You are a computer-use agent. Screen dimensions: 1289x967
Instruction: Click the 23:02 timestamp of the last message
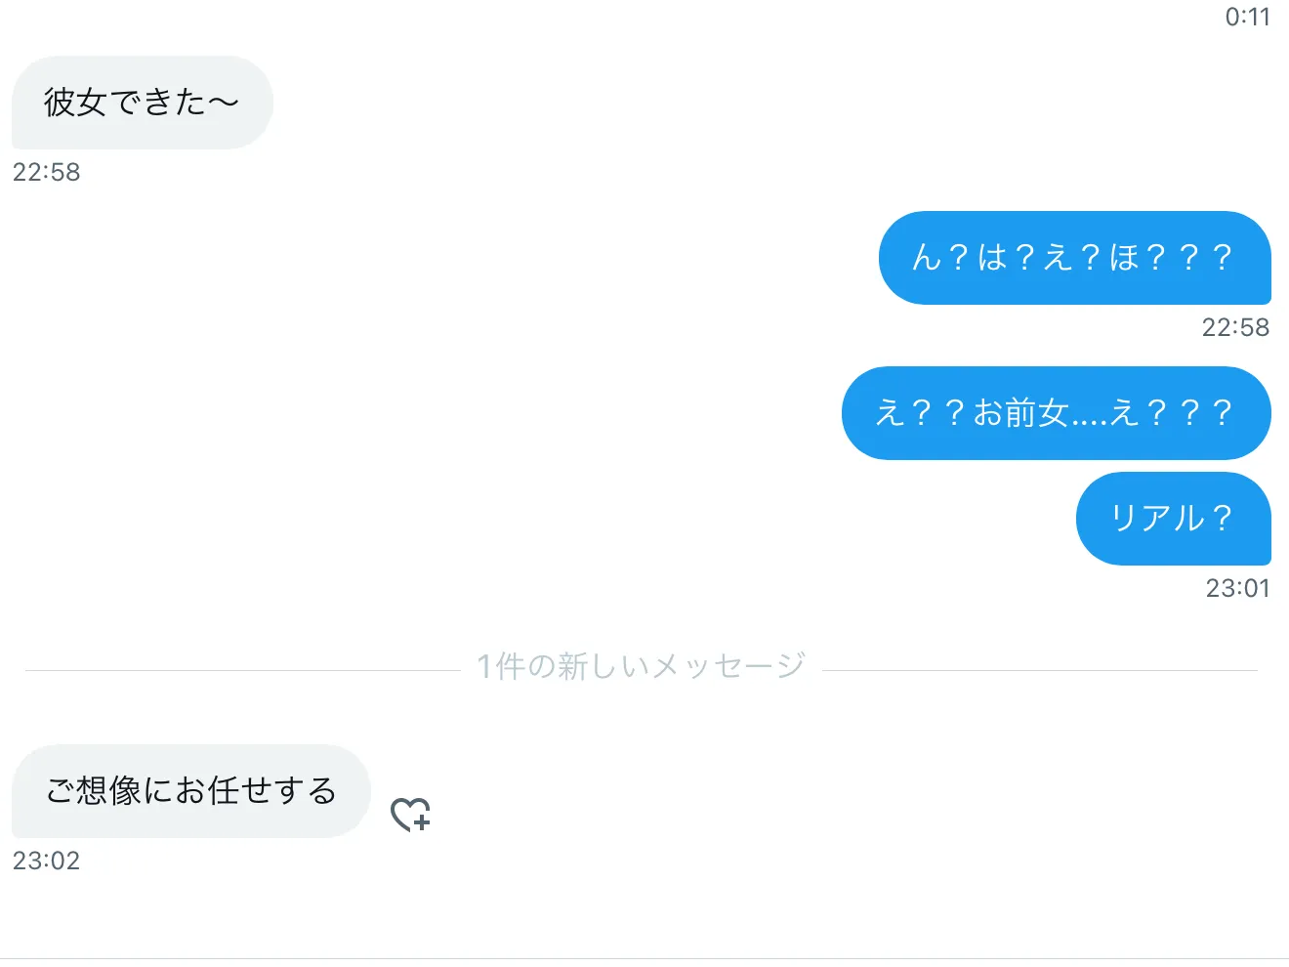46,862
